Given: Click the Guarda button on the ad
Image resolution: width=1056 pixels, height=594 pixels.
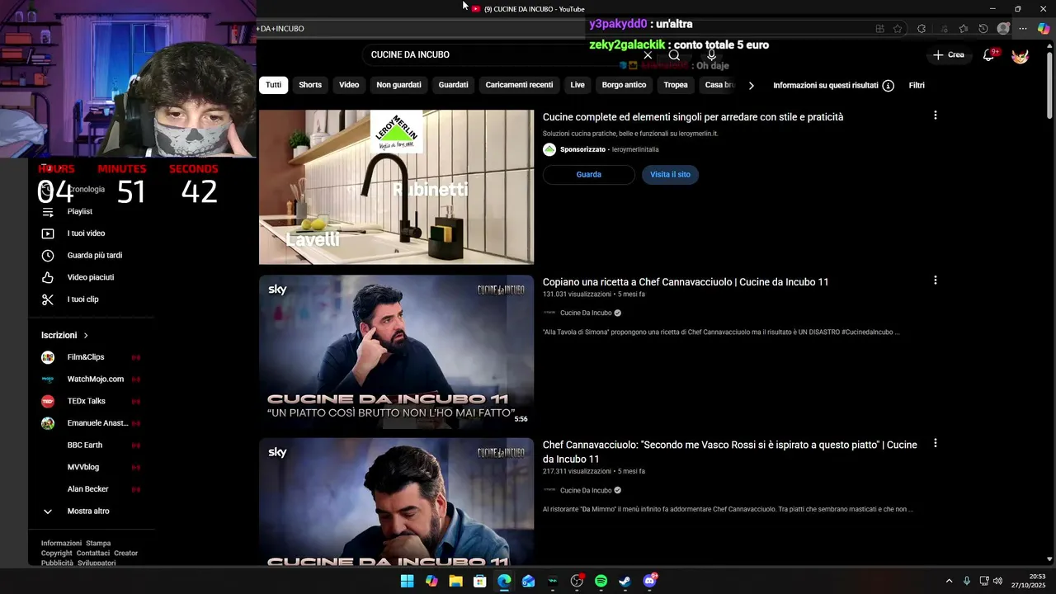Looking at the screenshot, I should tap(589, 175).
